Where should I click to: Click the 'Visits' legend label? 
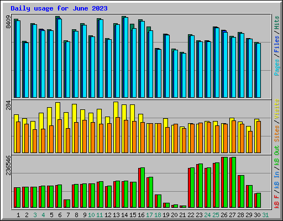pos(277,109)
